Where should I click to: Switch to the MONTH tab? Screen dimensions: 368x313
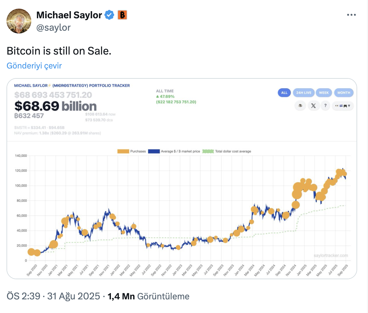click(344, 93)
